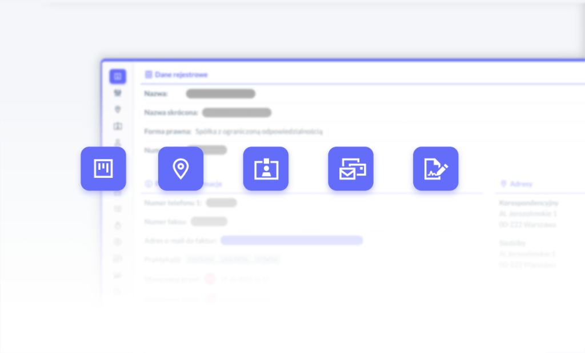Viewport: 585px width, 353px height.
Task: Click the Forma prawna: label
Action: click(168, 132)
